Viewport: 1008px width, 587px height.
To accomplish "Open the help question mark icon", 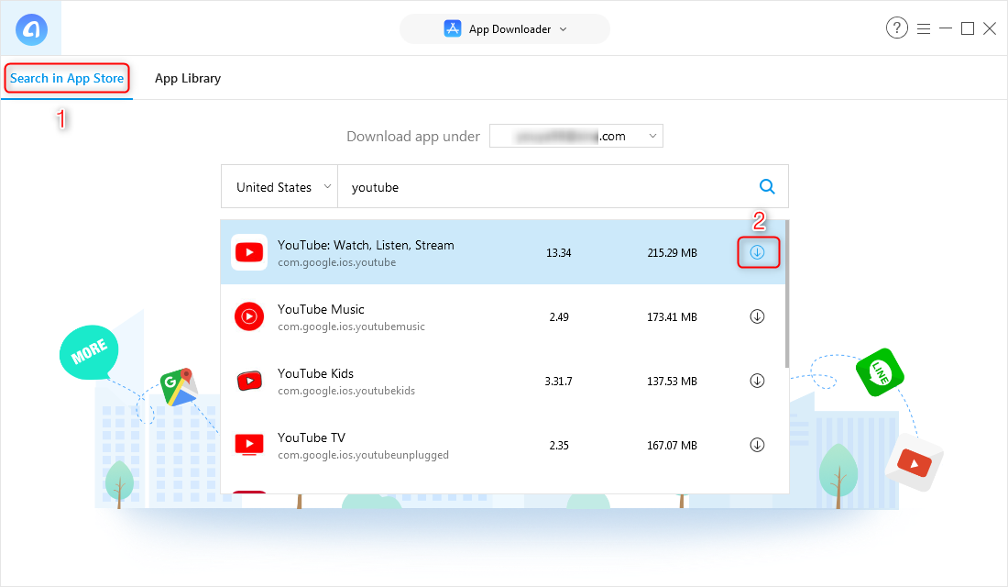I will 896,28.
